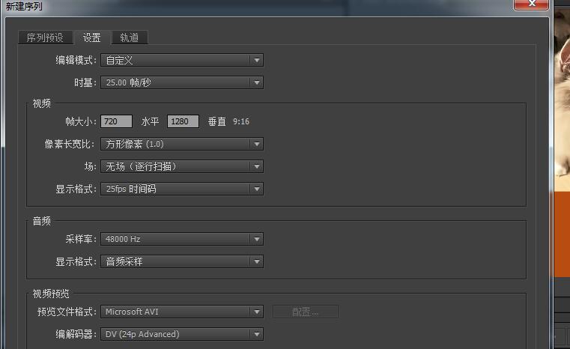Click the 视频 section heading
The width and height of the screenshot is (570, 349).
tap(41, 103)
